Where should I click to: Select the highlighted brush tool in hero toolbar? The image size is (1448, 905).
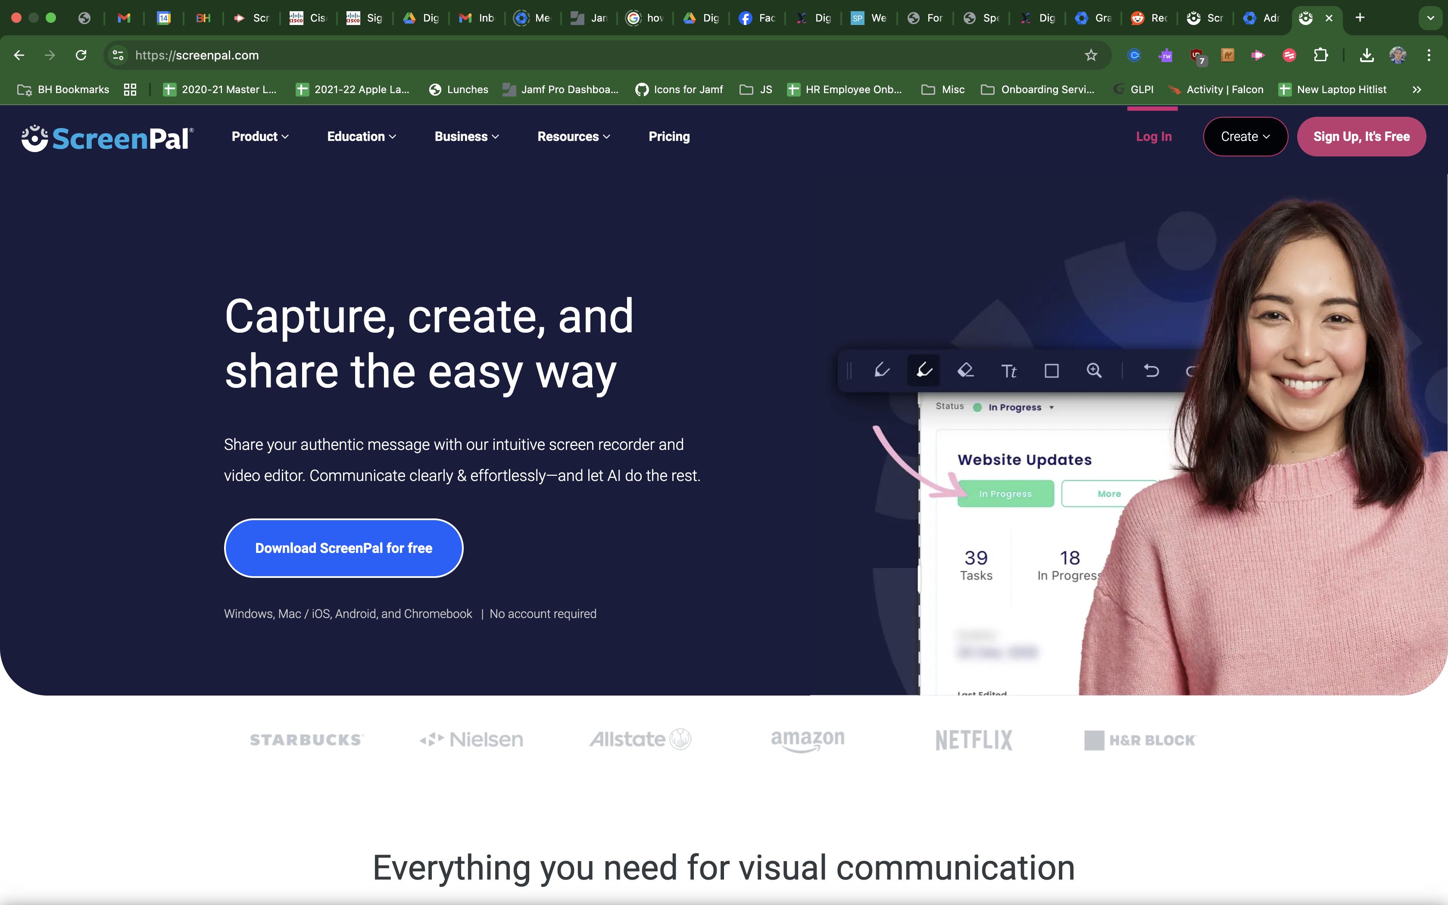(x=924, y=371)
